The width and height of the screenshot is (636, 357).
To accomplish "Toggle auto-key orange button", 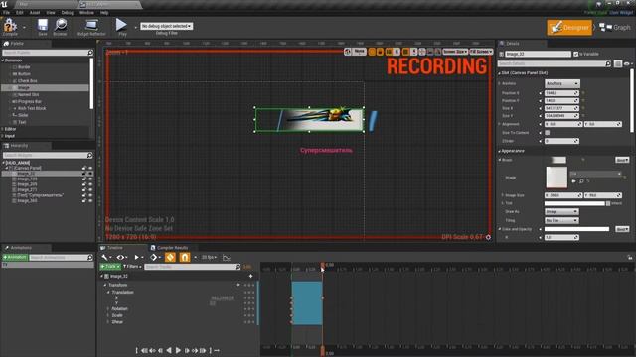I will click(170, 257).
